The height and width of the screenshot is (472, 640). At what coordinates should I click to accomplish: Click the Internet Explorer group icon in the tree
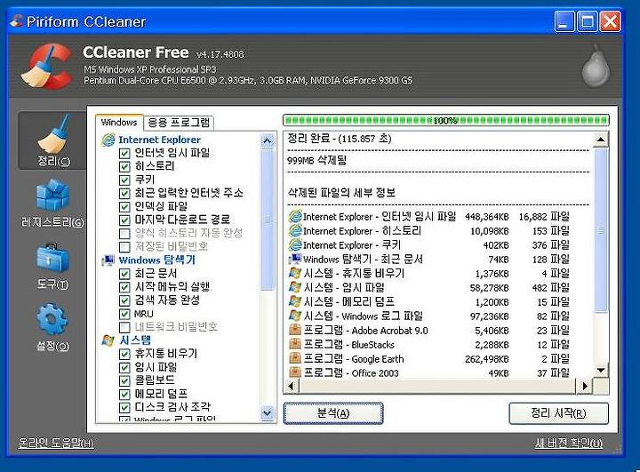tap(108, 140)
